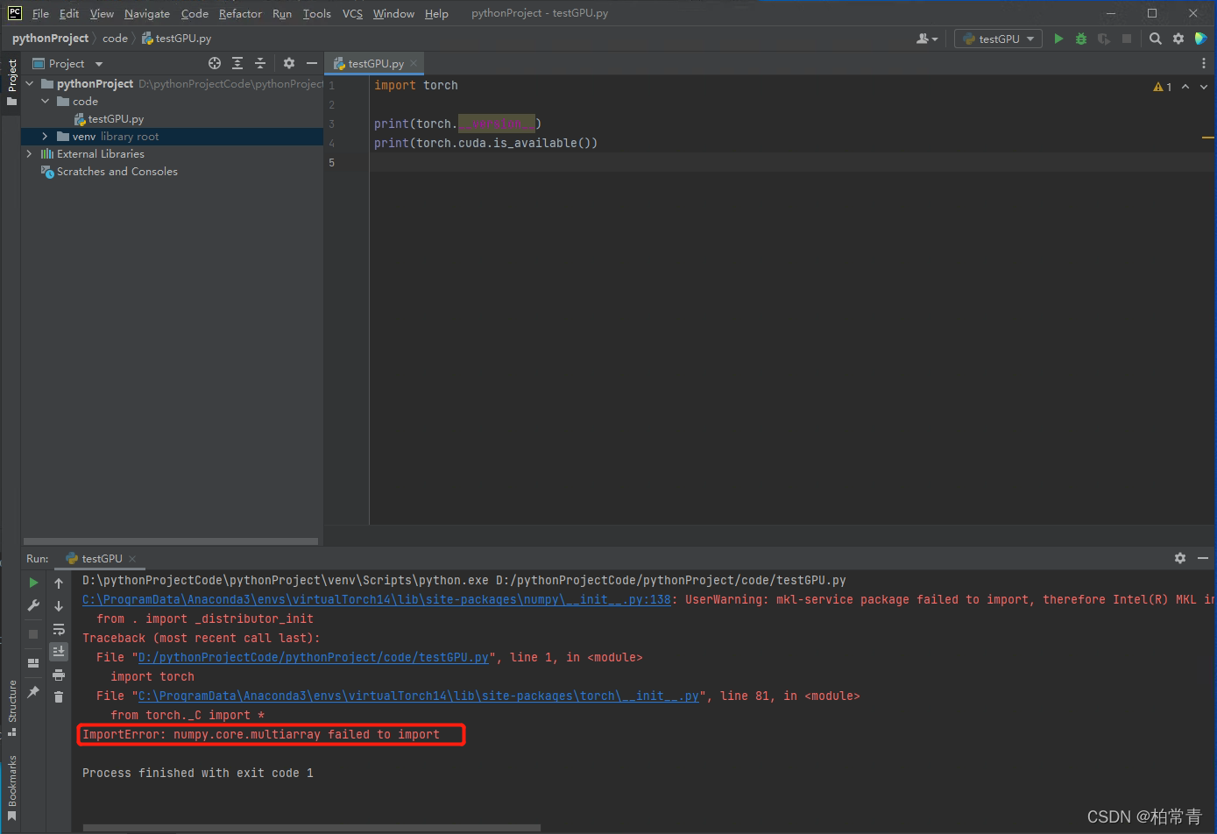Rerun testGPU in the Run panel
The height and width of the screenshot is (834, 1217).
coord(33,583)
